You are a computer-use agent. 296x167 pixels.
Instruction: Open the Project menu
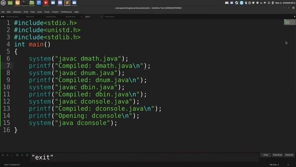pos(55,12)
